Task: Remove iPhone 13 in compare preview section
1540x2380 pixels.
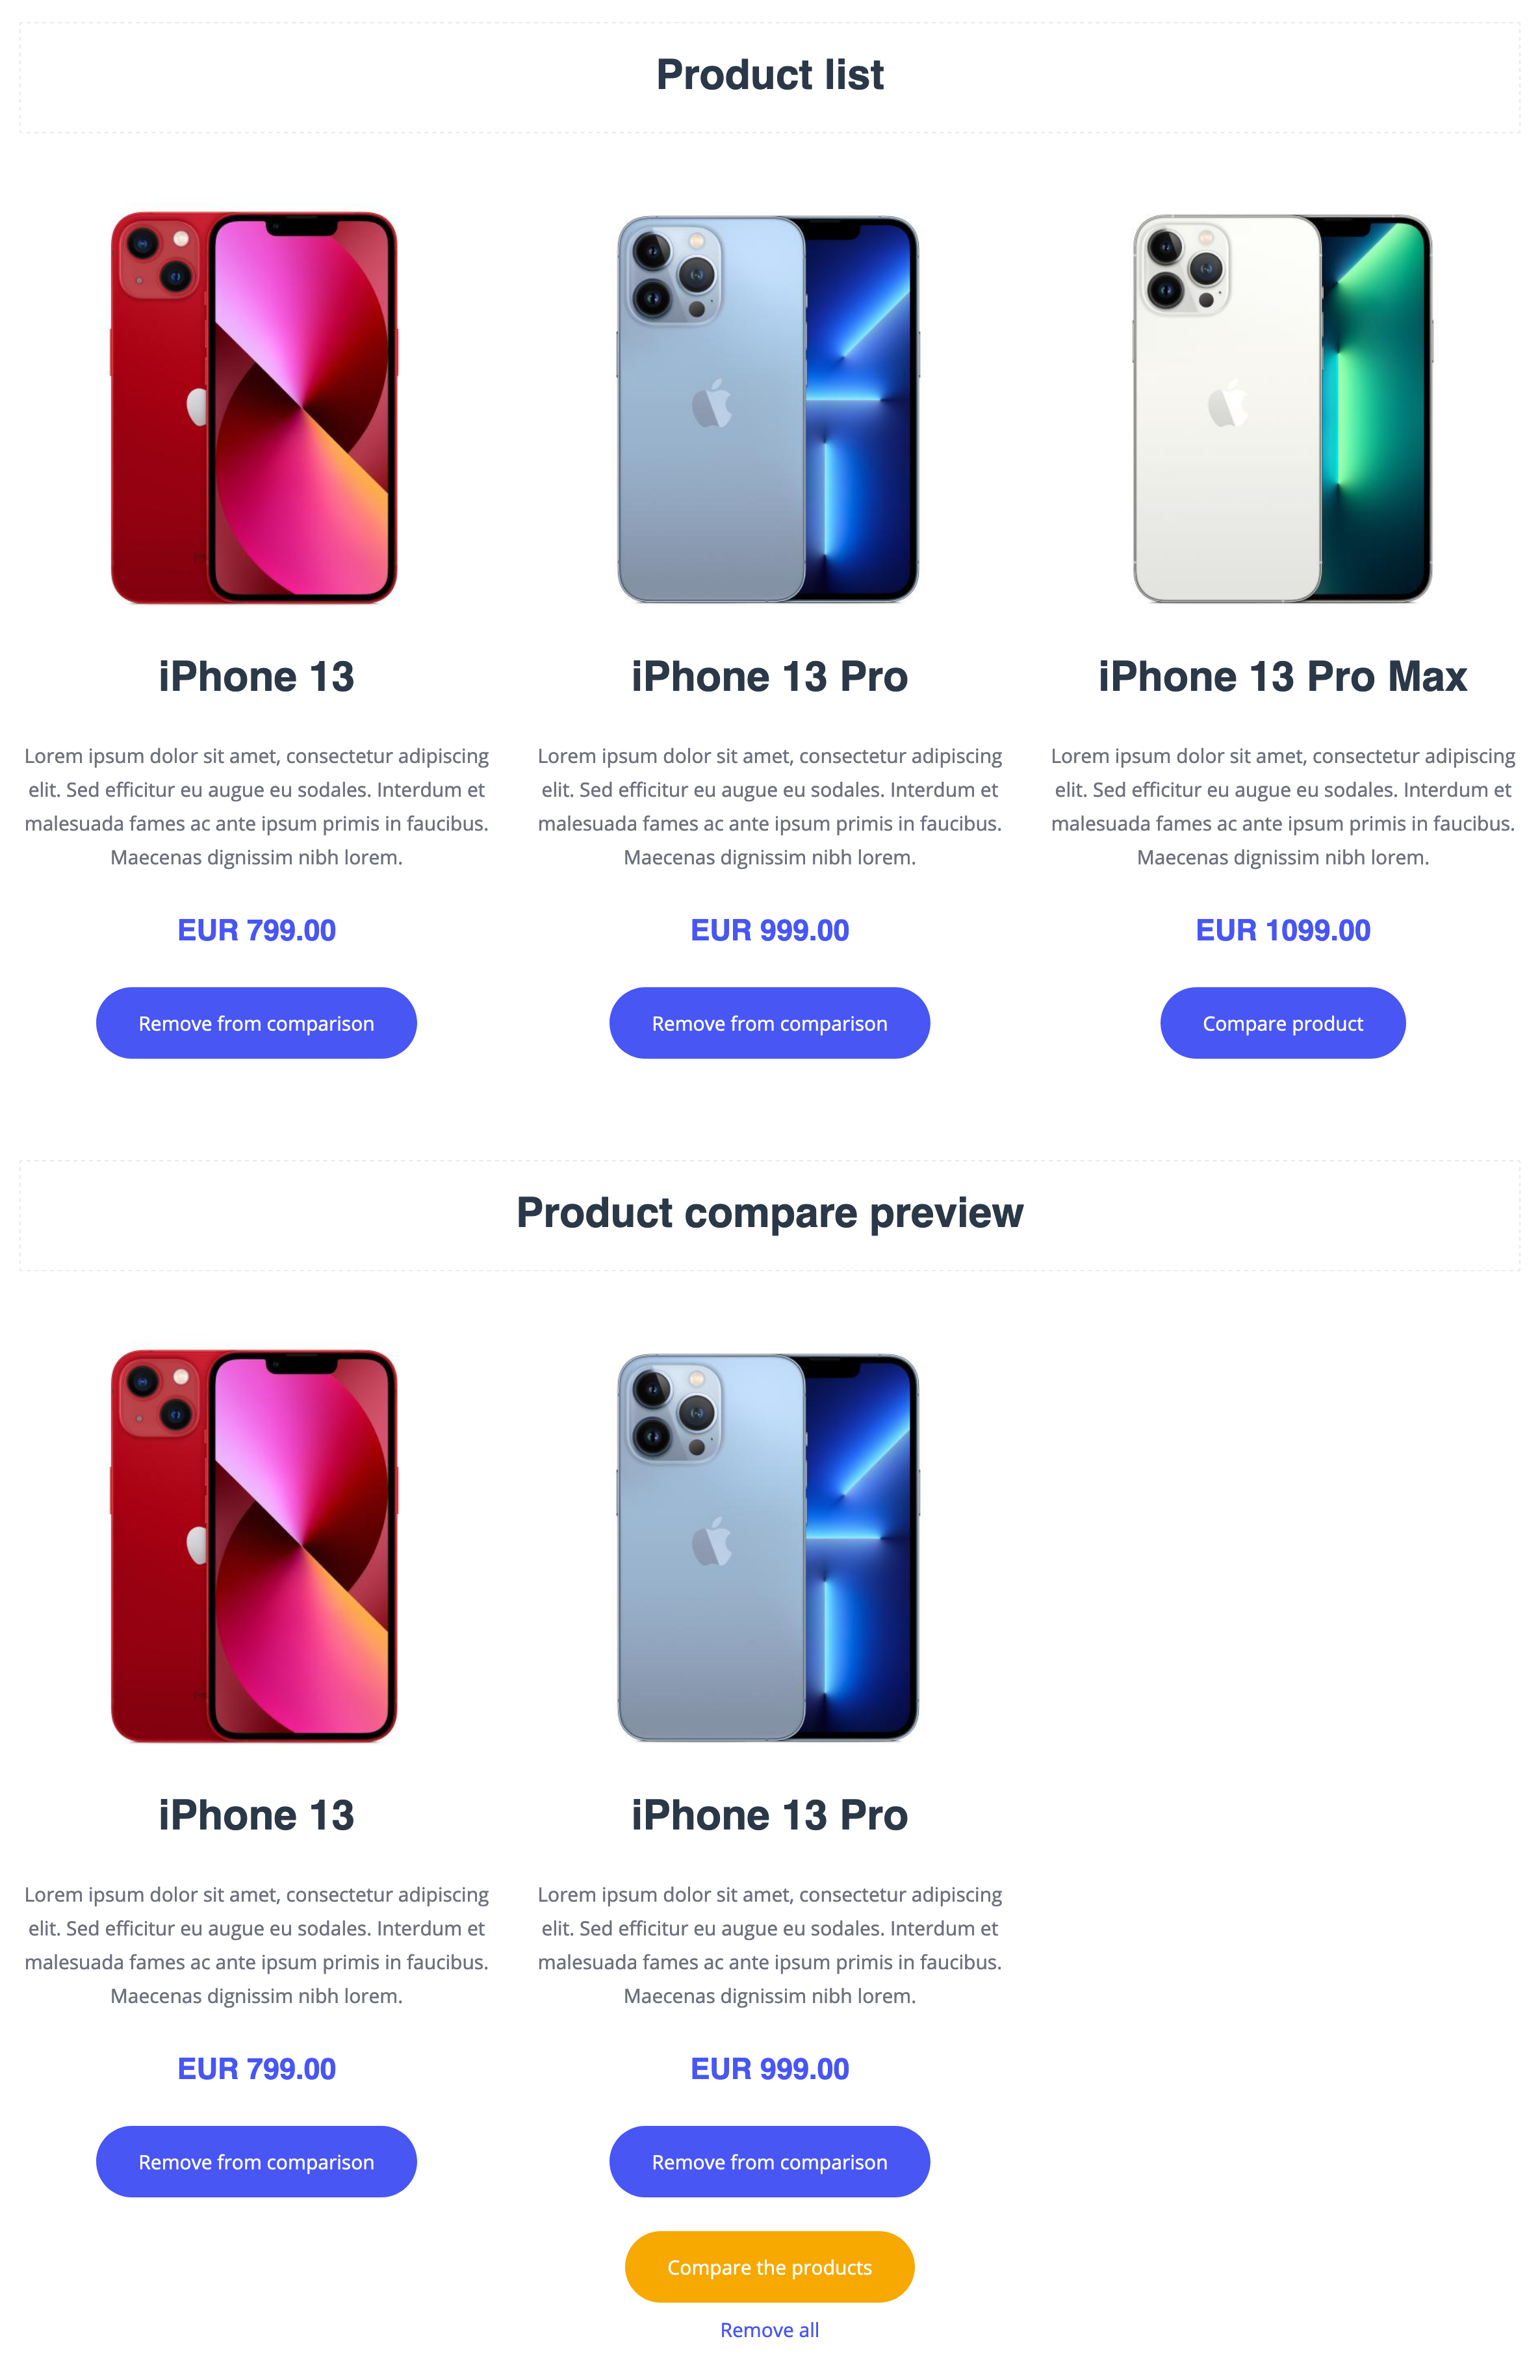Action: pos(256,2161)
